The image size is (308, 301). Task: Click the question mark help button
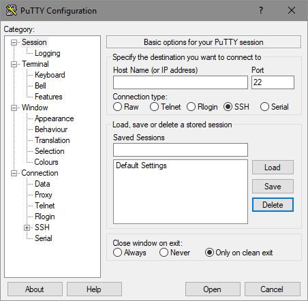[x=261, y=10]
